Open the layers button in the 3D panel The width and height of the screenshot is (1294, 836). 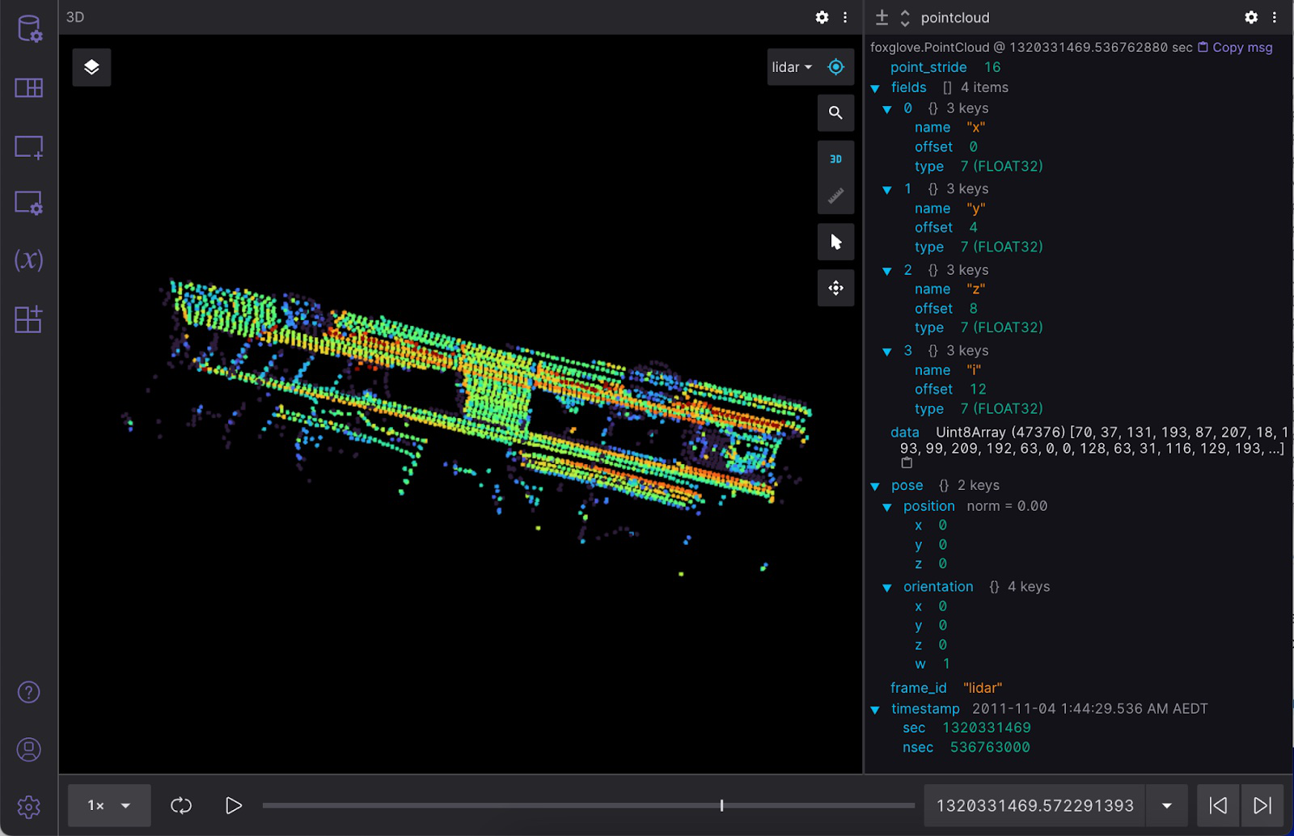pyautogui.click(x=91, y=67)
